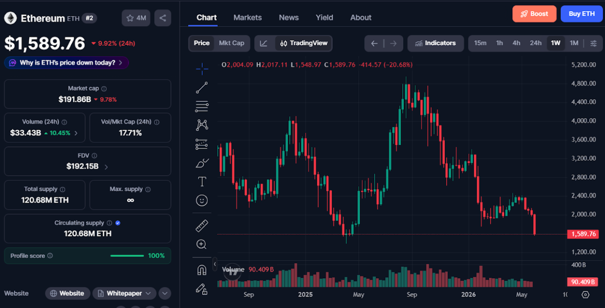Viewport: 605px width, 308px height.
Task: Select the Price chart toggle
Action: pos(202,43)
